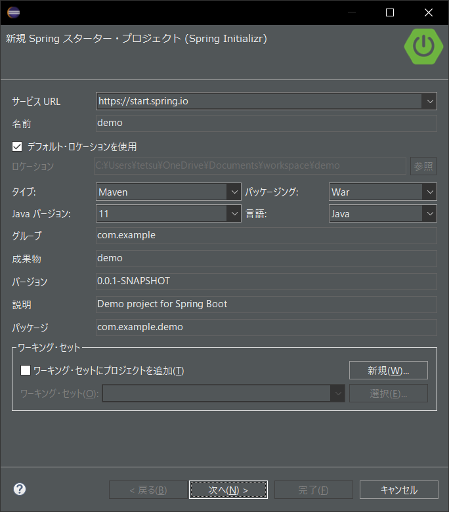This screenshot has height=512, width=449.
Task: Click the Spring Boot power logo
Action: (423, 47)
